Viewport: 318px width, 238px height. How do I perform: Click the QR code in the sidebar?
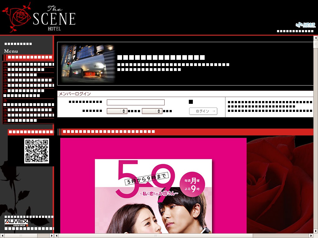point(37,151)
